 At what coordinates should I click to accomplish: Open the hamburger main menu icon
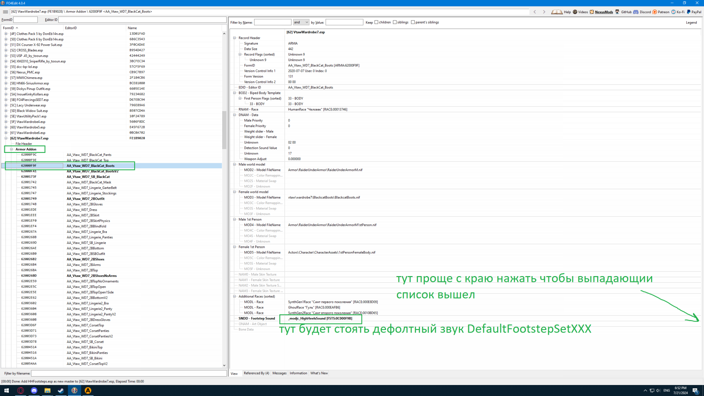coord(5,12)
